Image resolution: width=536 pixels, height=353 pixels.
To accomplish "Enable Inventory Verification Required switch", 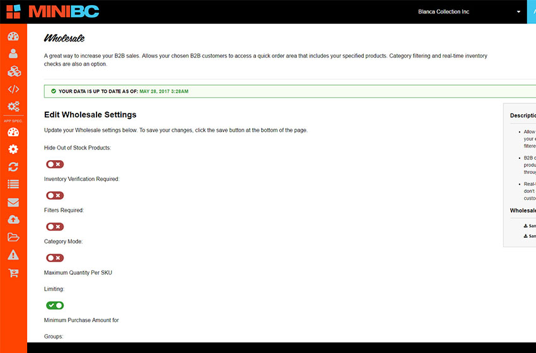I will coord(55,195).
